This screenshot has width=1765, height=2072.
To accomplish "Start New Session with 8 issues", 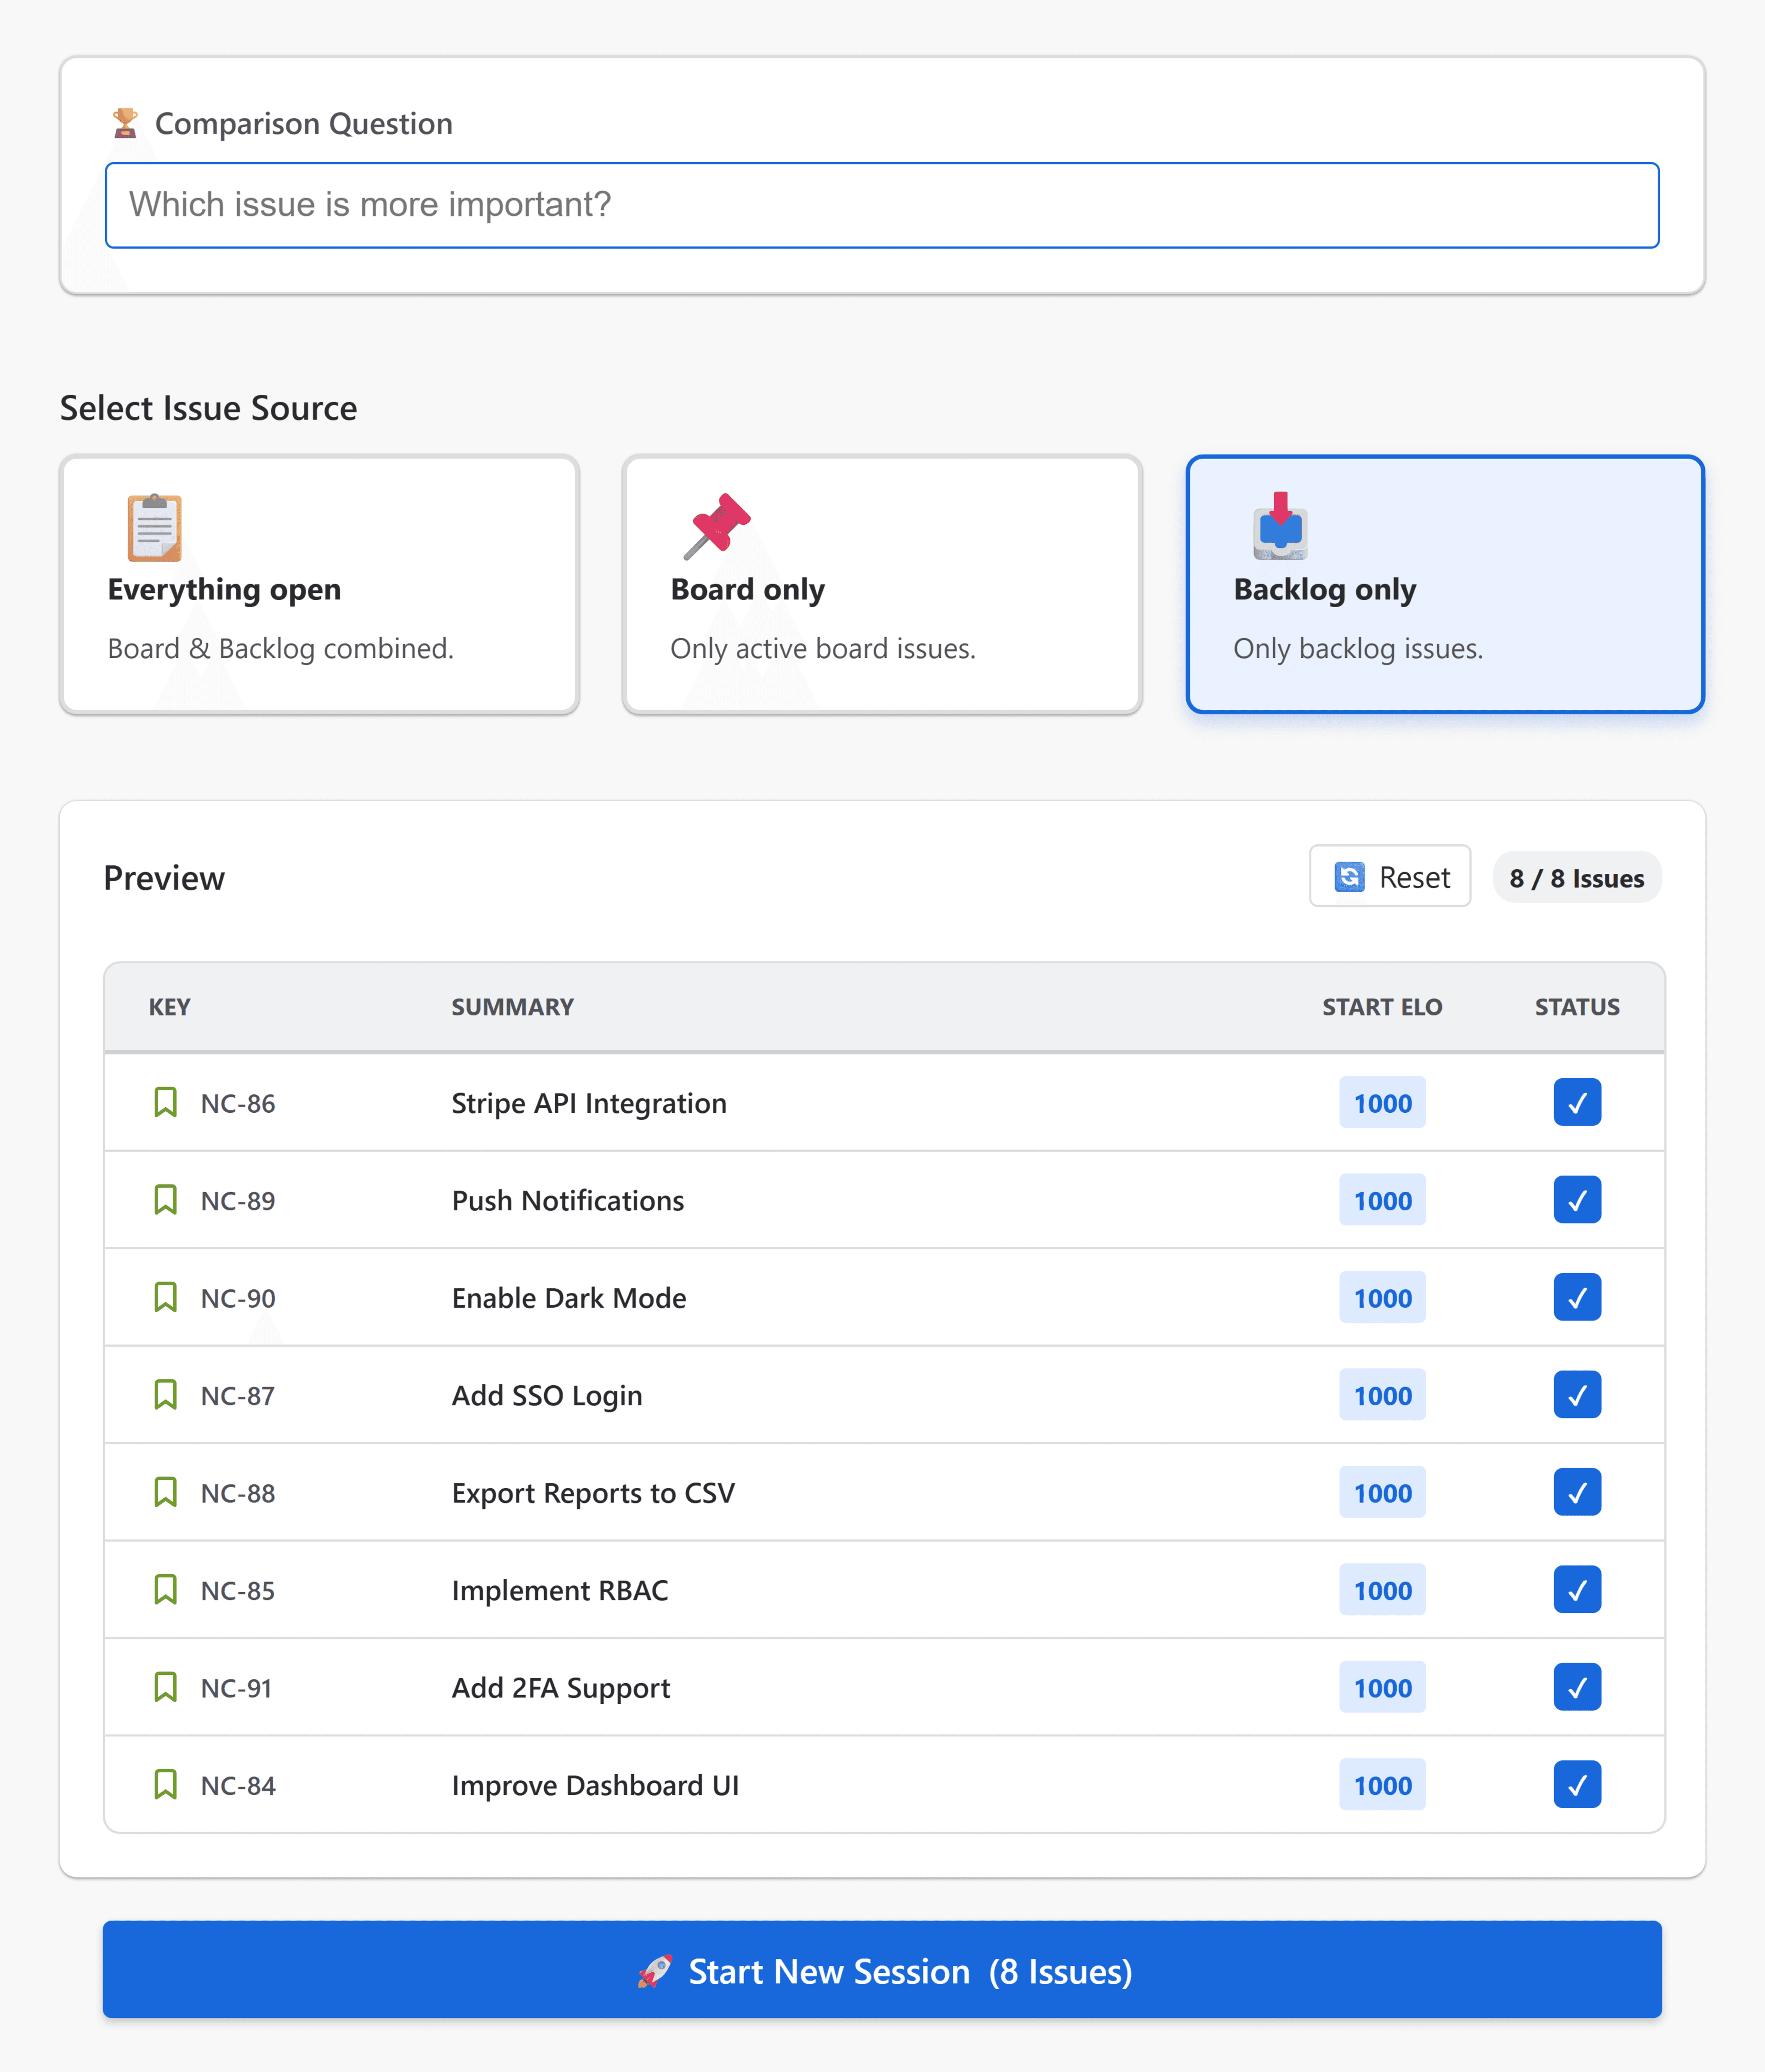I will click(x=882, y=1970).
